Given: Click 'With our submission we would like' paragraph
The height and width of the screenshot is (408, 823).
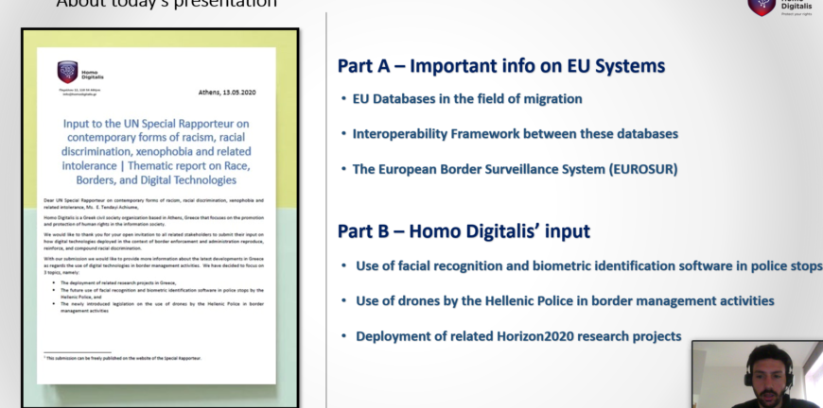Looking at the screenshot, I should [154, 265].
